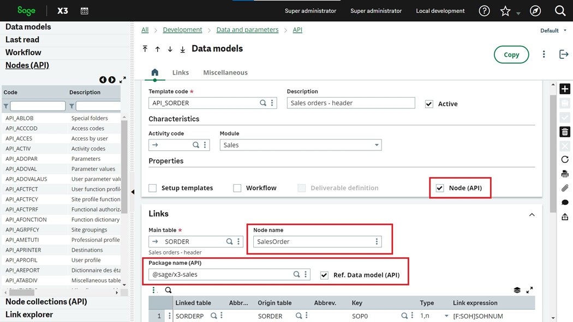Click the layers stack icon above grid
This screenshot has height=322, width=573.
pos(517,290)
